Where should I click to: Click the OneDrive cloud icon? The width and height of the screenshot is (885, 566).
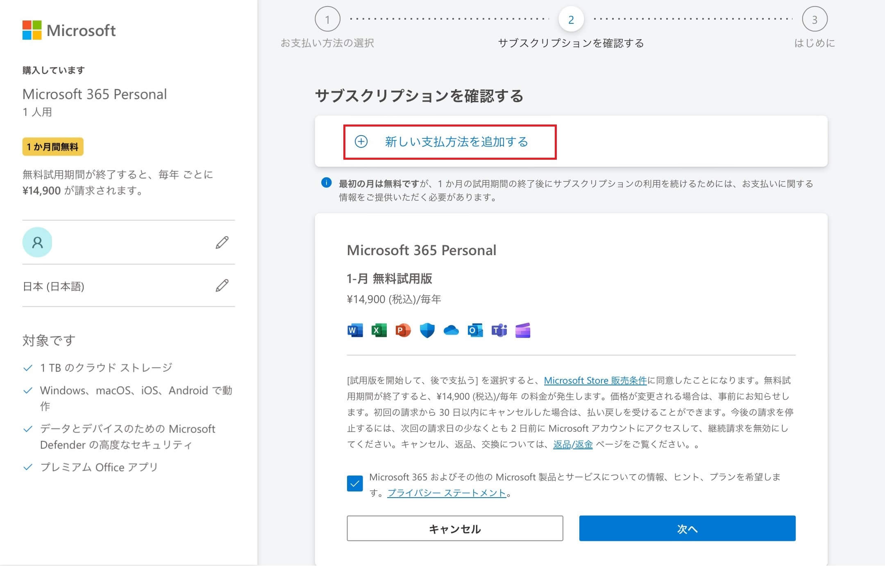451,330
